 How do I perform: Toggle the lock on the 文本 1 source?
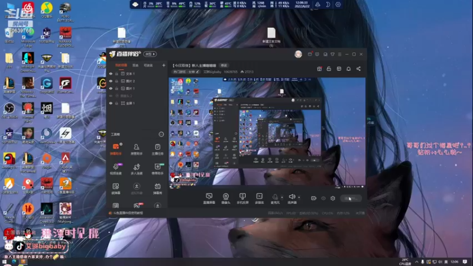click(x=116, y=73)
